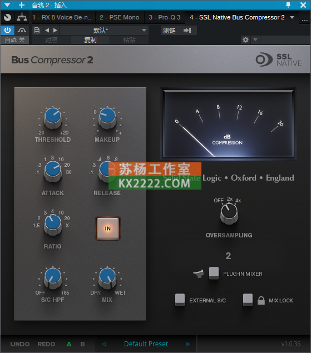The height and width of the screenshot is (353, 311).
Task: Click the OVERSAMPLING selector knob
Action: click(229, 213)
